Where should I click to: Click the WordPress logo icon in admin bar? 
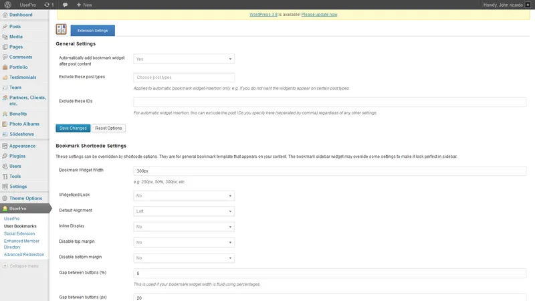pos(7,5)
